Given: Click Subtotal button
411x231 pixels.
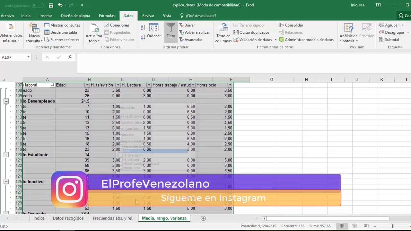Looking at the screenshot, I should (x=389, y=40).
